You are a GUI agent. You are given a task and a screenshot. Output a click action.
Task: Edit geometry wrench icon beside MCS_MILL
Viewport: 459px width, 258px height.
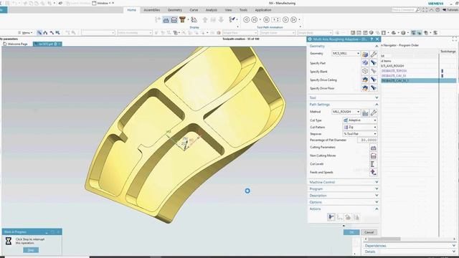(x=373, y=54)
